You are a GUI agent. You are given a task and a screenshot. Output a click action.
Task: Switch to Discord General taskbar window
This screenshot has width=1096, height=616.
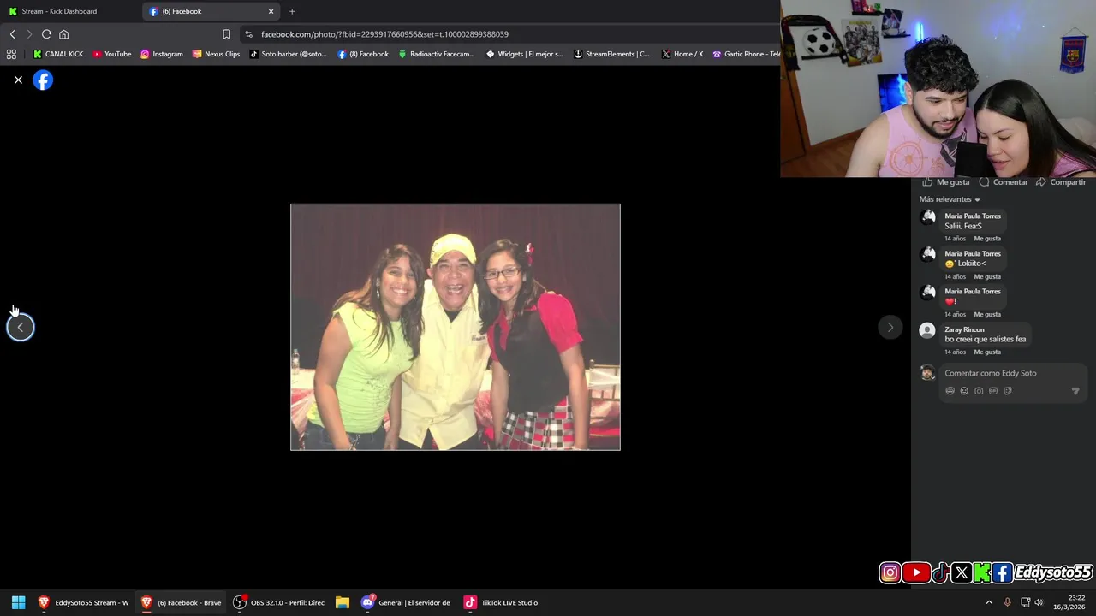point(406,602)
